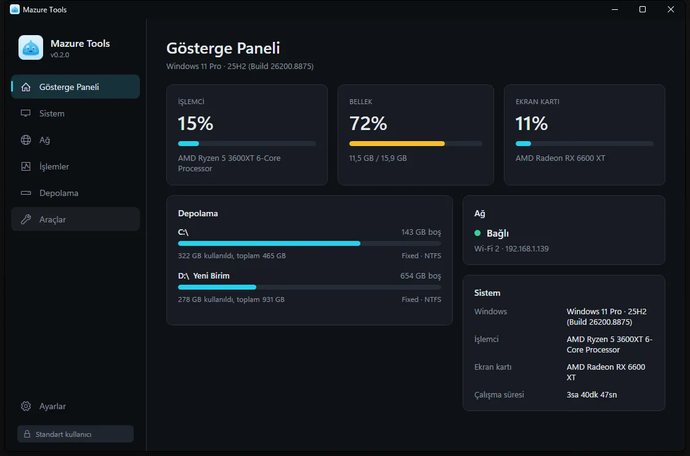
Task: Click the 11,5 GB / 15,9 GB text
Action: [x=378, y=158]
